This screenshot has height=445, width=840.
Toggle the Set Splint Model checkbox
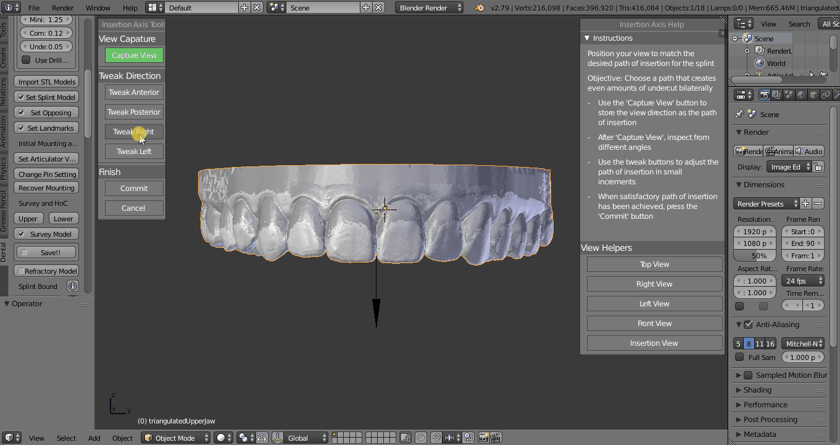point(21,97)
